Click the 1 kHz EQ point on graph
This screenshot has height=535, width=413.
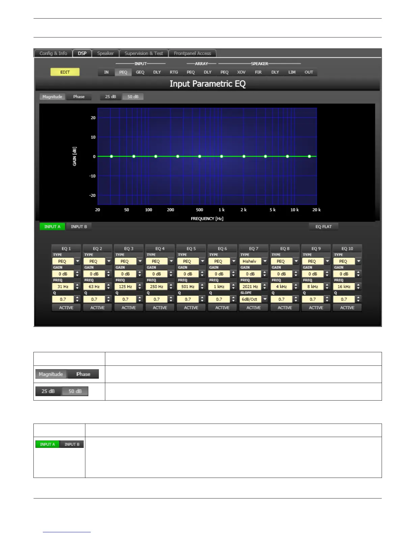(222, 156)
